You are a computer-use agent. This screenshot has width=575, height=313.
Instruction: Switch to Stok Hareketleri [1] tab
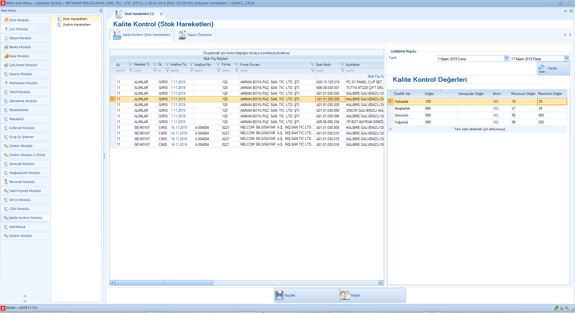coord(139,14)
